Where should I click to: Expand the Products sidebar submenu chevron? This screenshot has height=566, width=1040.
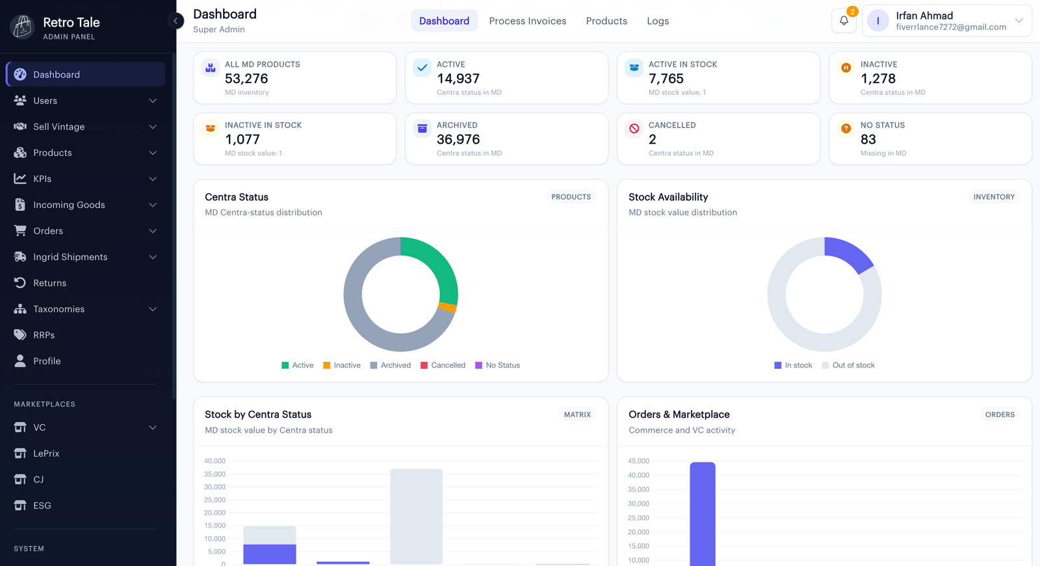point(153,153)
